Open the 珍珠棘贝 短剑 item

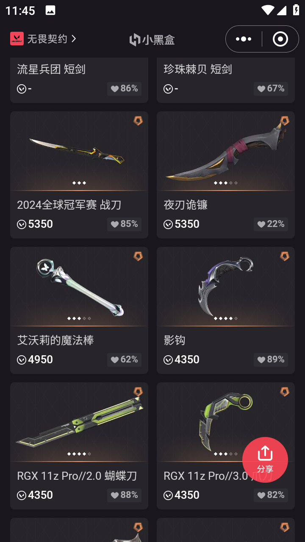[x=226, y=80]
